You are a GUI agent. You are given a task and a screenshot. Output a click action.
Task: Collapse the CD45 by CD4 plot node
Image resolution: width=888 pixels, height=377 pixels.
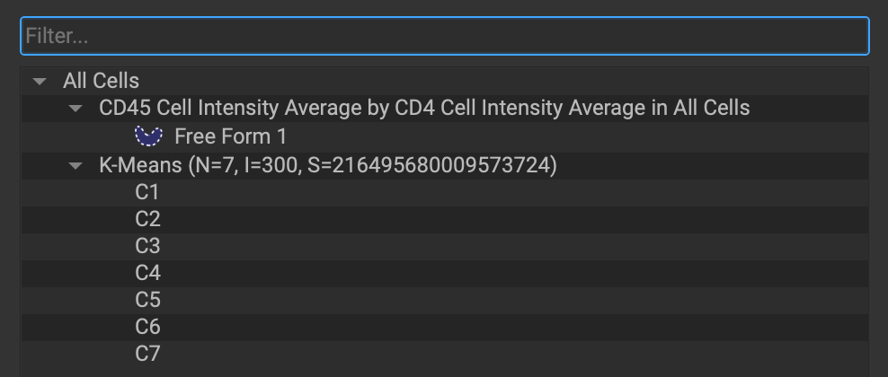(x=75, y=108)
